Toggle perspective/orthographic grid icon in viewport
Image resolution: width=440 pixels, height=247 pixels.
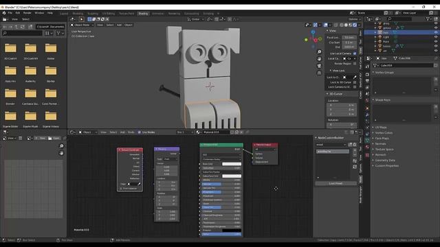319,73
